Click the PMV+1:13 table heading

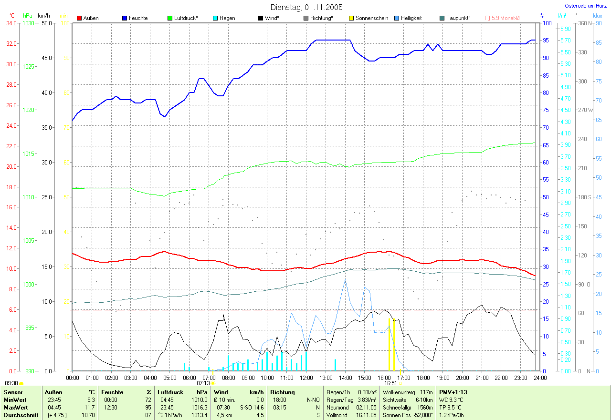tap(453, 392)
